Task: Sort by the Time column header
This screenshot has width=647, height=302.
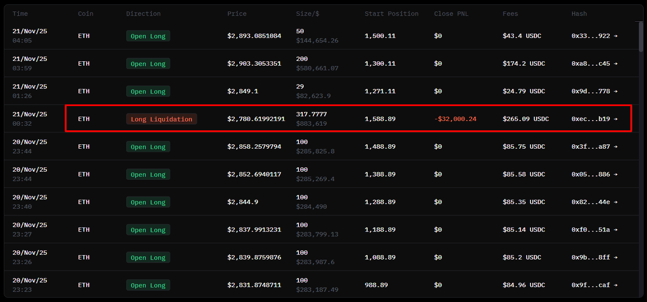Action: coord(20,13)
